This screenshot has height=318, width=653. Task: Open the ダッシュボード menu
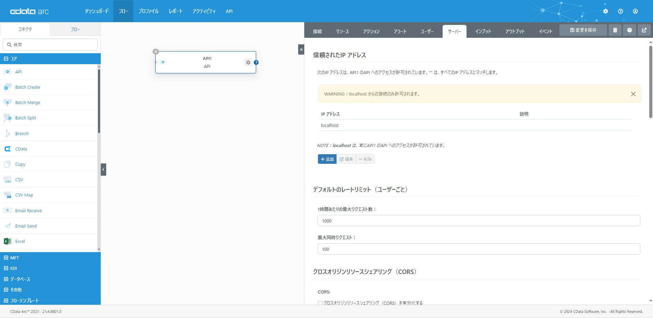97,11
